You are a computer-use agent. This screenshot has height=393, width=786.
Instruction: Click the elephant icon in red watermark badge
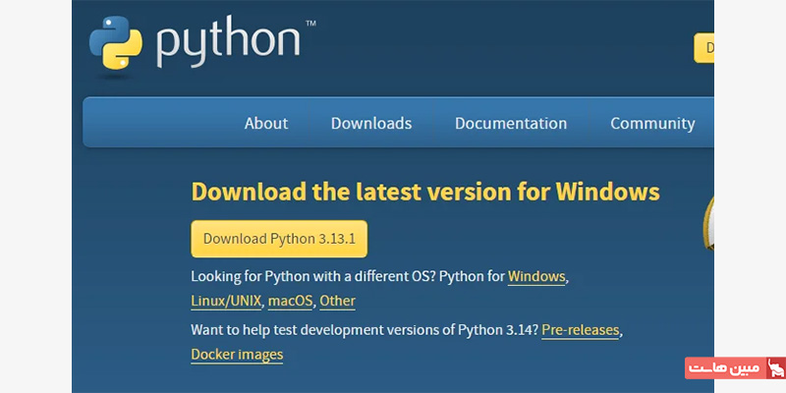click(x=776, y=368)
